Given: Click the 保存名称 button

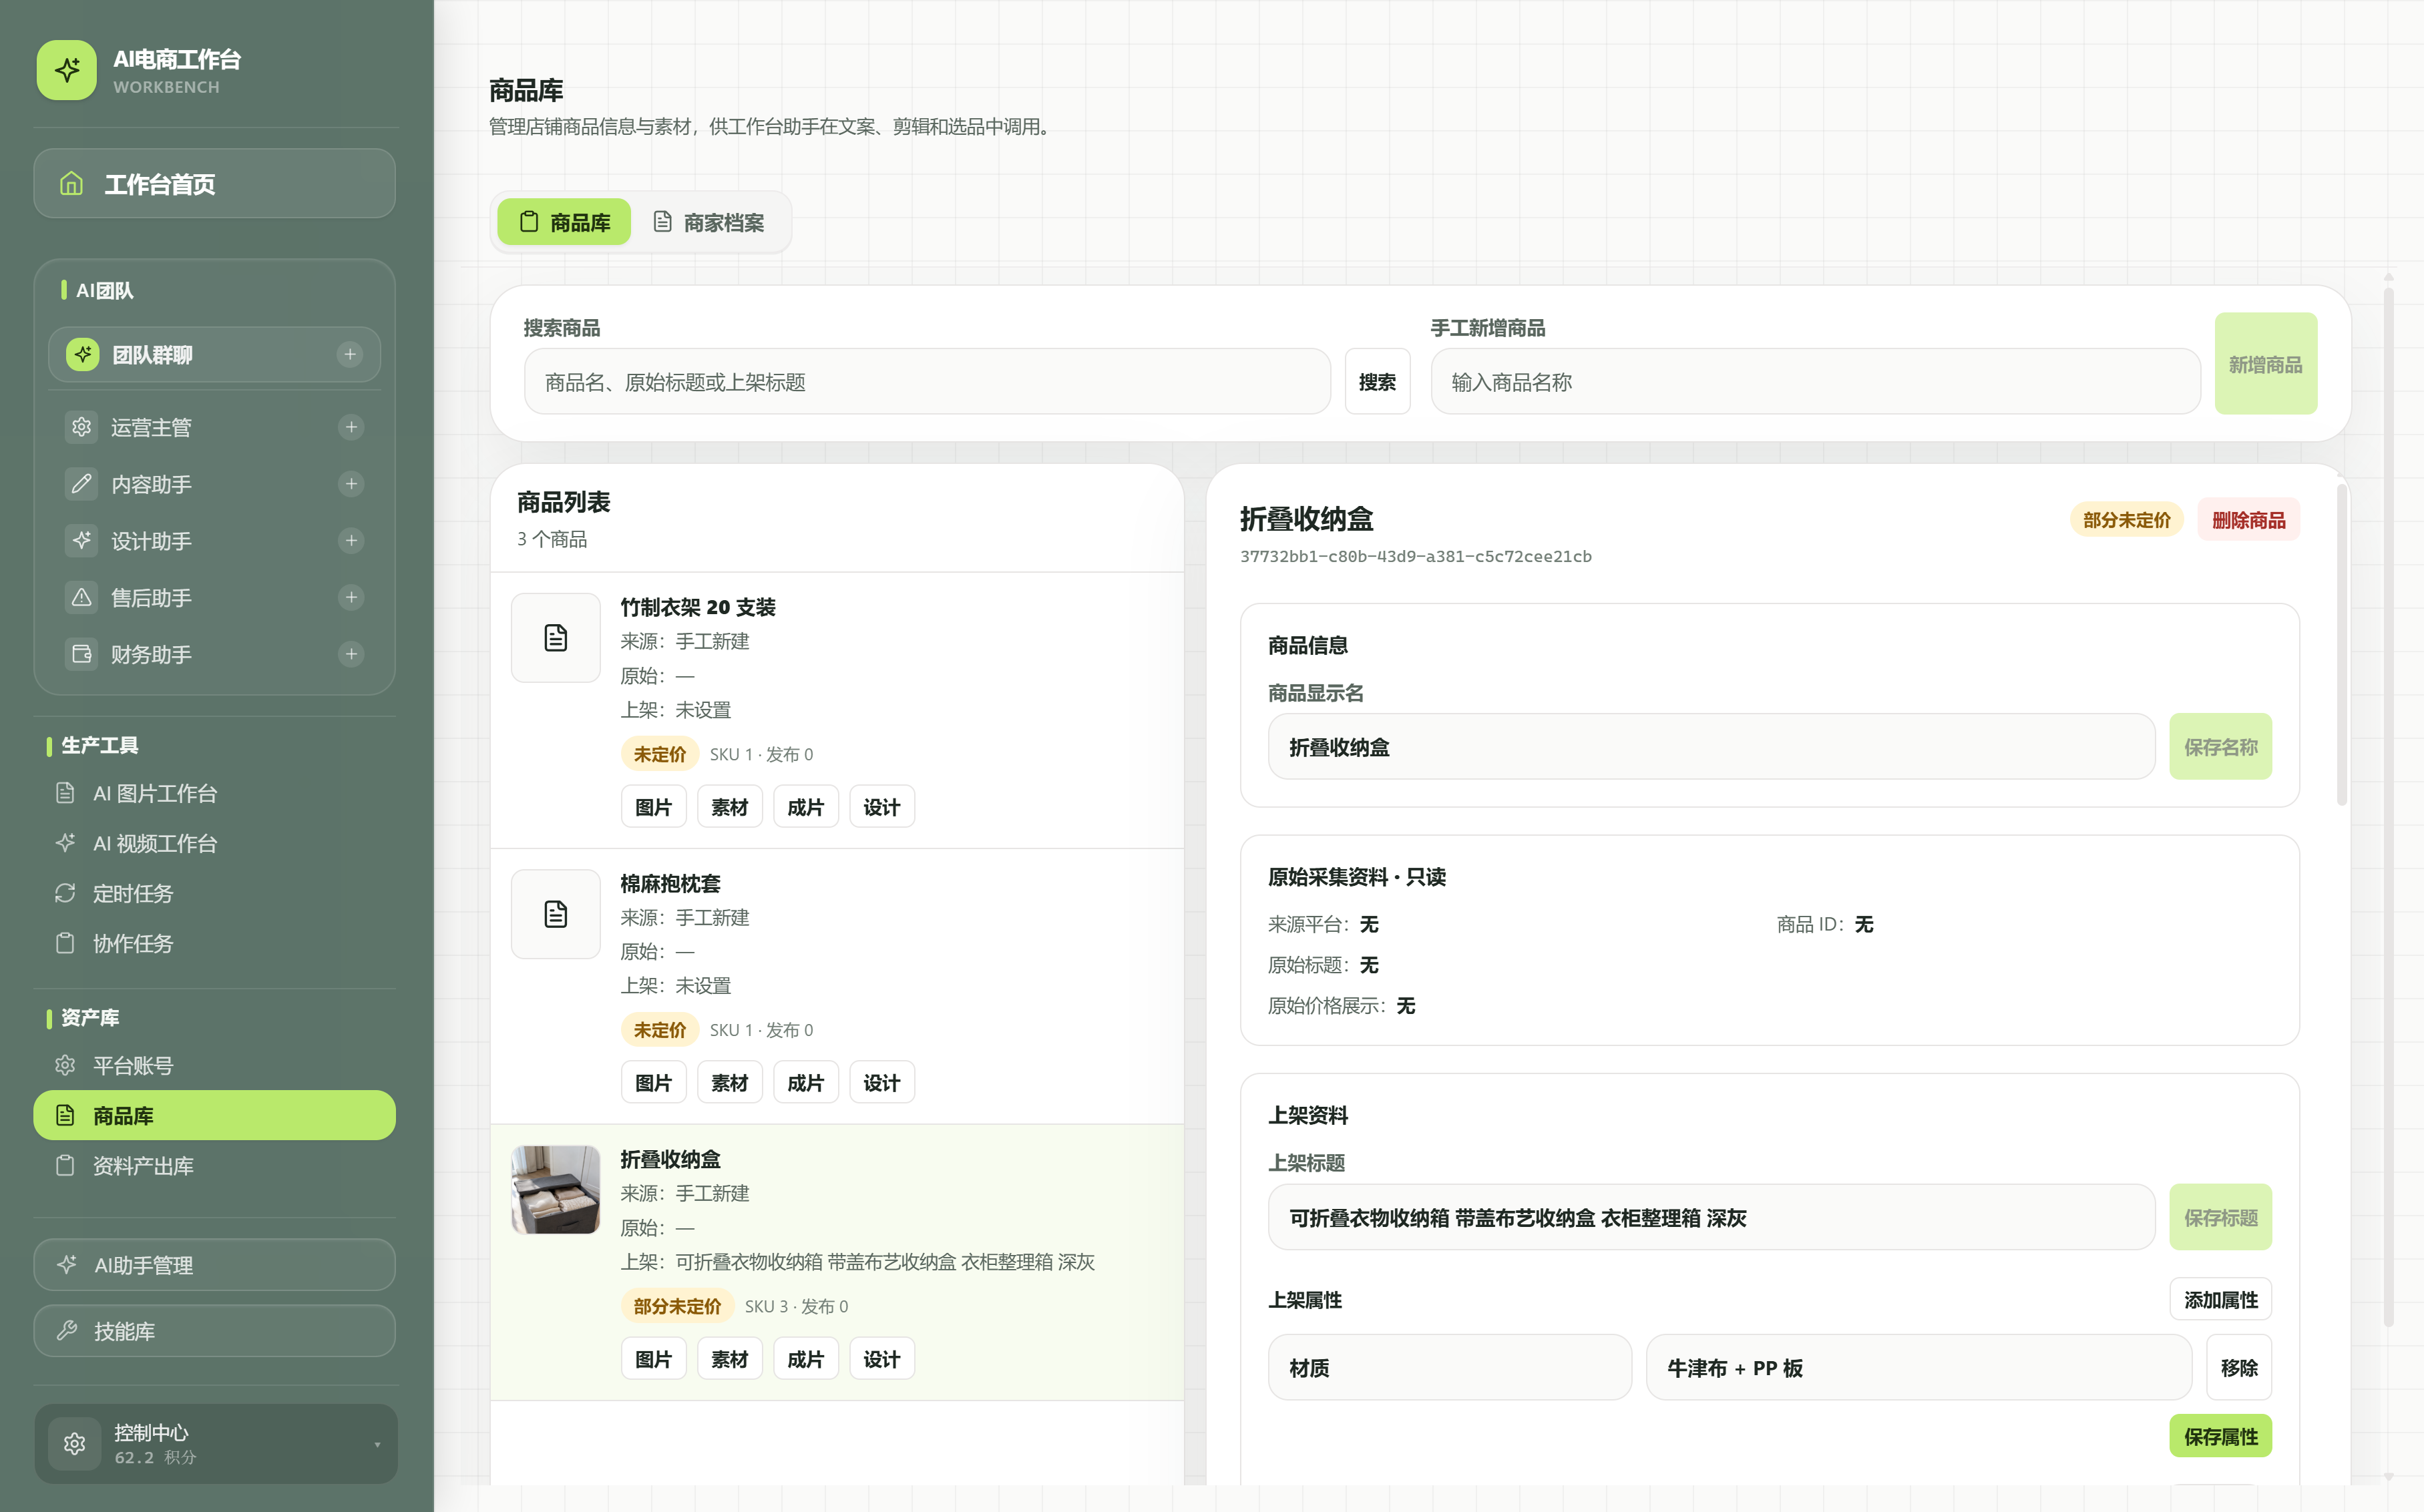Looking at the screenshot, I should click(2220, 747).
